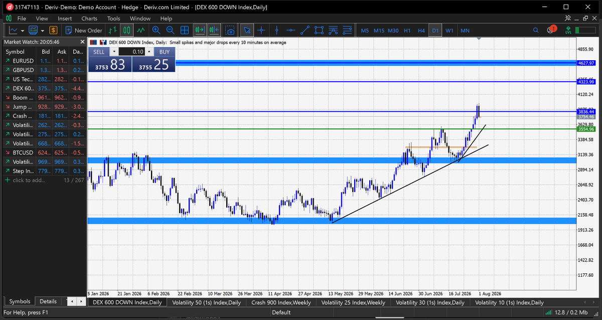Select the H4 timeframe
The width and height of the screenshot is (602, 320).
[421, 31]
